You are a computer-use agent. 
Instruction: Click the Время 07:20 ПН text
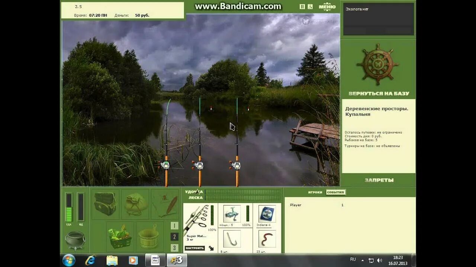(x=91, y=16)
